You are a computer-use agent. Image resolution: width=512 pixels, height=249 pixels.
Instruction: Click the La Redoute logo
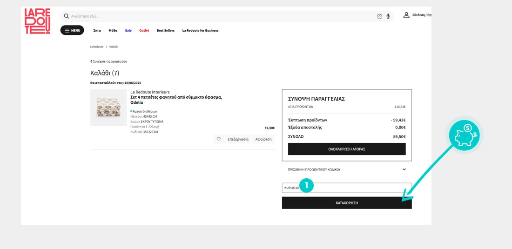click(37, 21)
